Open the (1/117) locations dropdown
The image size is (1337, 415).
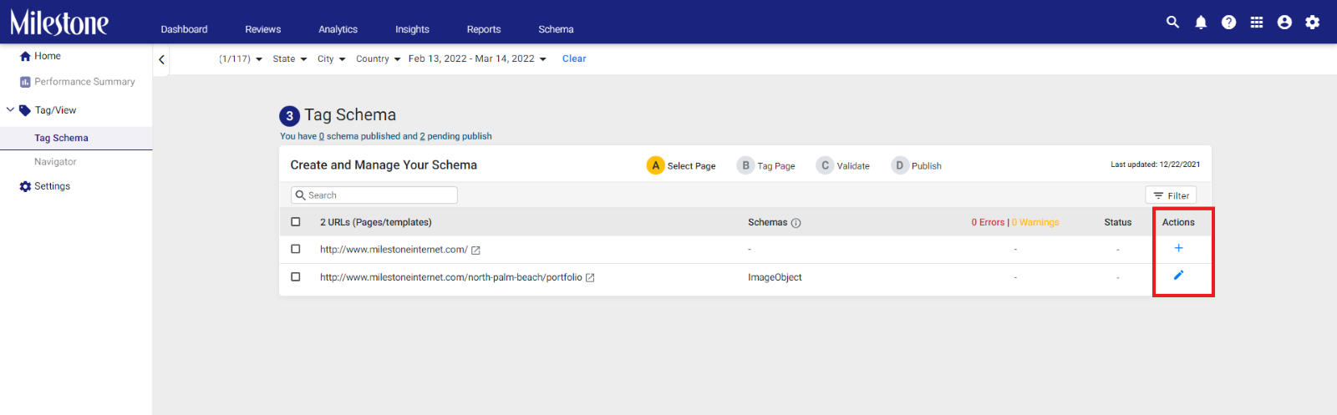pos(241,59)
